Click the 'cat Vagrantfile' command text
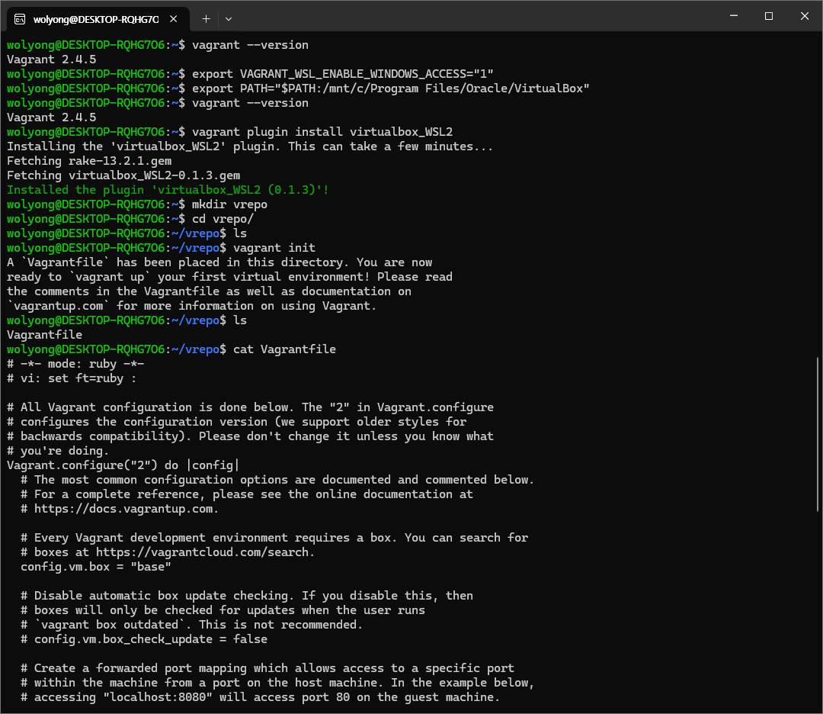The height and width of the screenshot is (714, 823). coord(284,349)
